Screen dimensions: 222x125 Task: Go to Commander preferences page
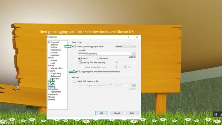click(x=55, y=50)
